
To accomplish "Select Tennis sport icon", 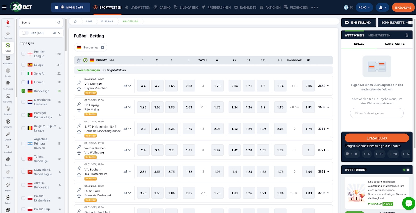I will 8,72.
